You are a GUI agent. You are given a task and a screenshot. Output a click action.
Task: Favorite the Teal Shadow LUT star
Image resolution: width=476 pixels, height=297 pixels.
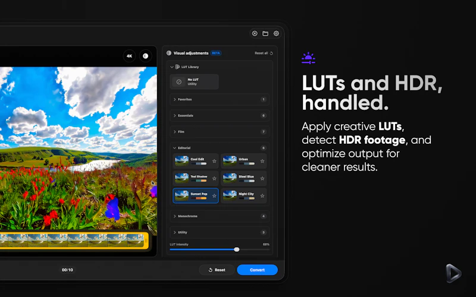click(x=214, y=179)
